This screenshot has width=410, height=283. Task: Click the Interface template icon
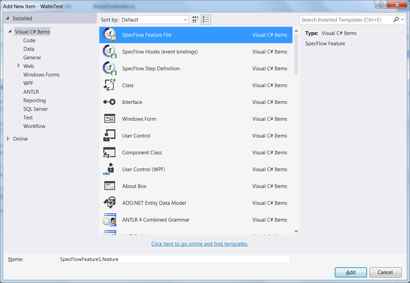[109, 102]
